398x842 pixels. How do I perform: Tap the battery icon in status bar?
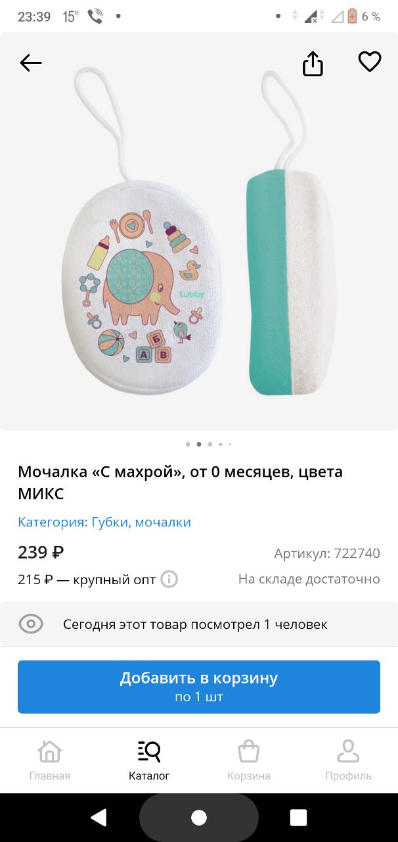point(353,16)
